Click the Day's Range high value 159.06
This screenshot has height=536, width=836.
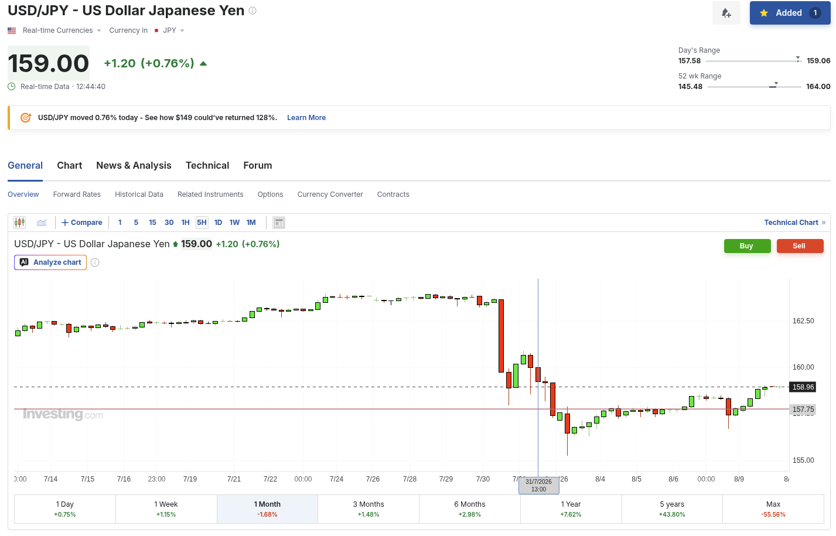818,61
